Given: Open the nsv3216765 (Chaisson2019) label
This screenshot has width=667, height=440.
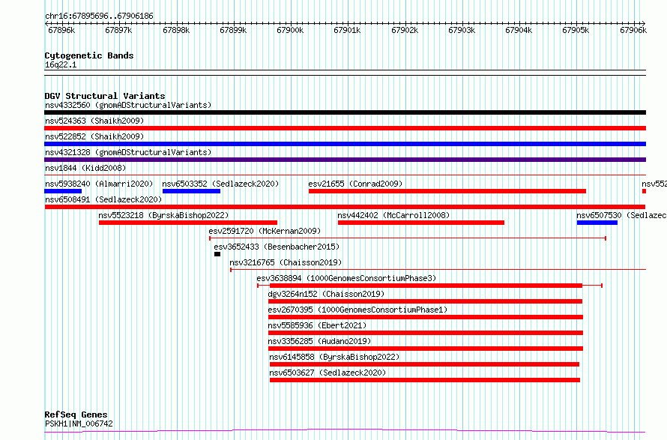Looking at the screenshot, I should [x=286, y=262].
